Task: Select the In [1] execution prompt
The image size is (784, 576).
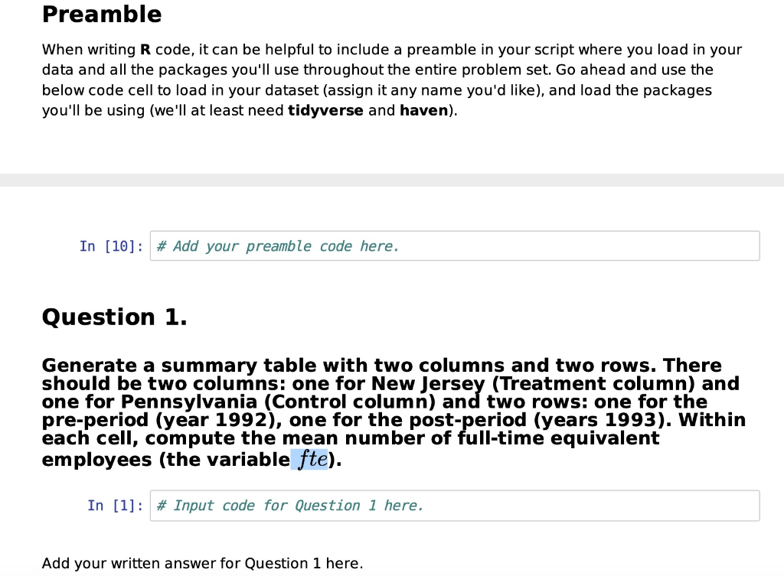Action: tap(114, 505)
